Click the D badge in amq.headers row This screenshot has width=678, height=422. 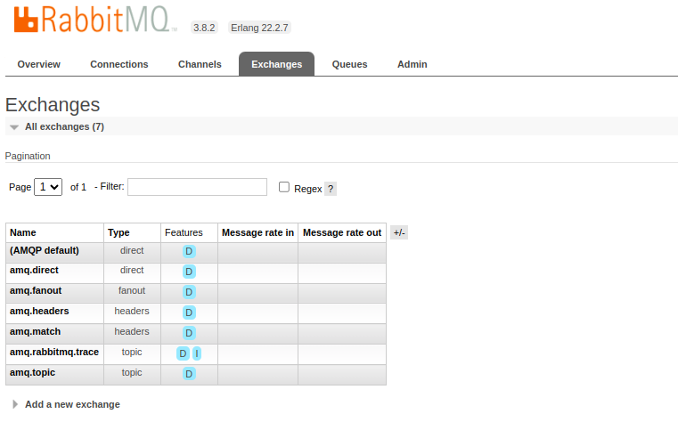(189, 312)
